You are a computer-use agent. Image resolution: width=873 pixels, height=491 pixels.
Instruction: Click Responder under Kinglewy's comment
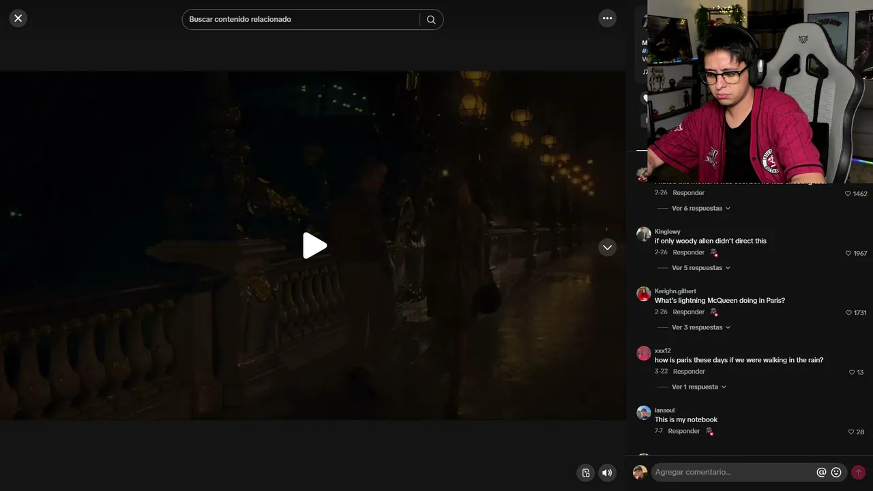click(689, 252)
